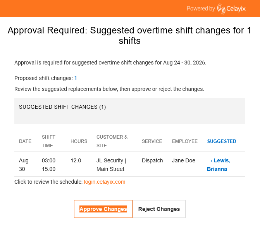Click the EMPLOYEE column header
260x228 pixels.
tap(185, 141)
